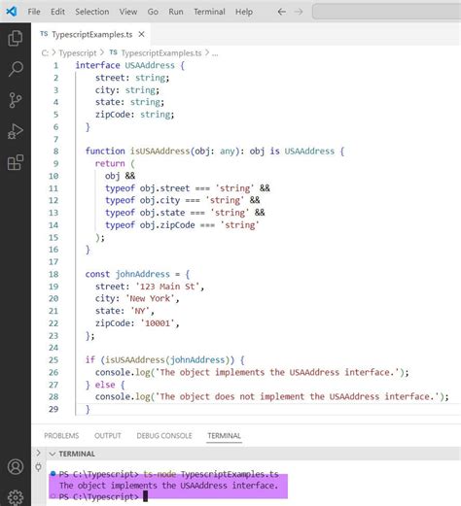Click 'street: string;' in the interface
Viewport: 461px width, 506px height.
tap(132, 78)
